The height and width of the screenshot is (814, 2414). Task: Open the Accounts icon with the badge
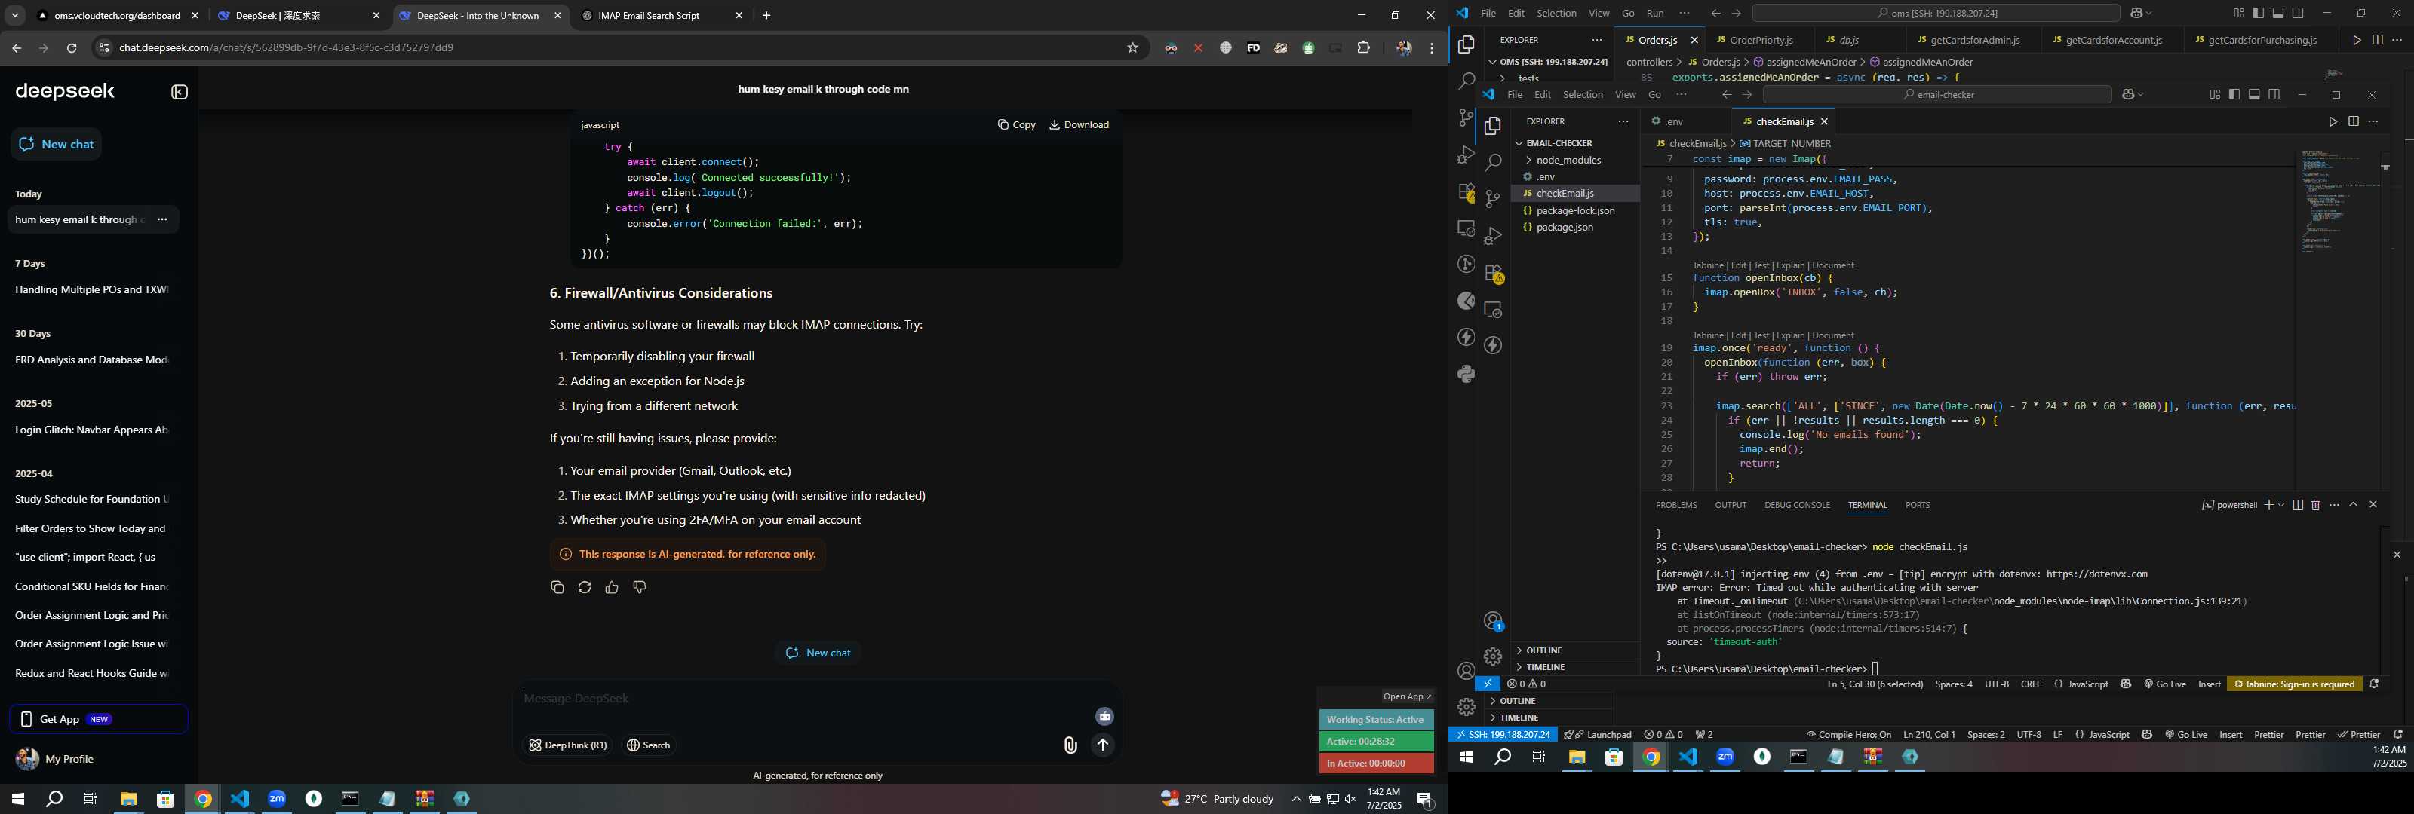pos(1494,622)
